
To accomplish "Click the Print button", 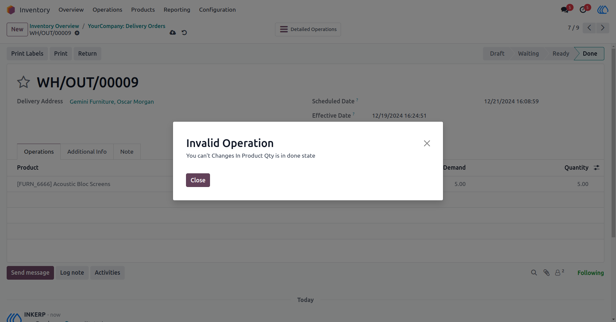I will click(61, 54).
